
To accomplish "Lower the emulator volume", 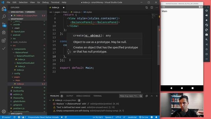I will 207,20.
